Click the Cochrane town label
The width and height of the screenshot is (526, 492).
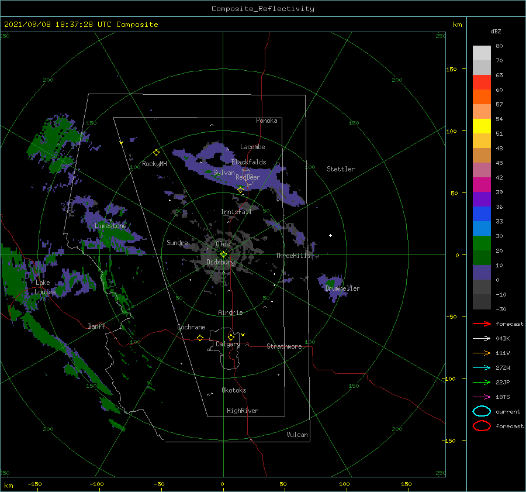(x=191, y=327)
